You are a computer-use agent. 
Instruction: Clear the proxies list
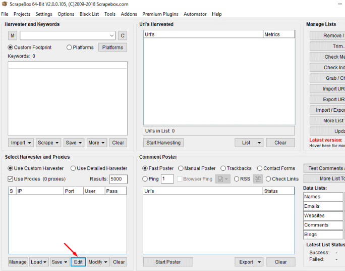[119, 262]
